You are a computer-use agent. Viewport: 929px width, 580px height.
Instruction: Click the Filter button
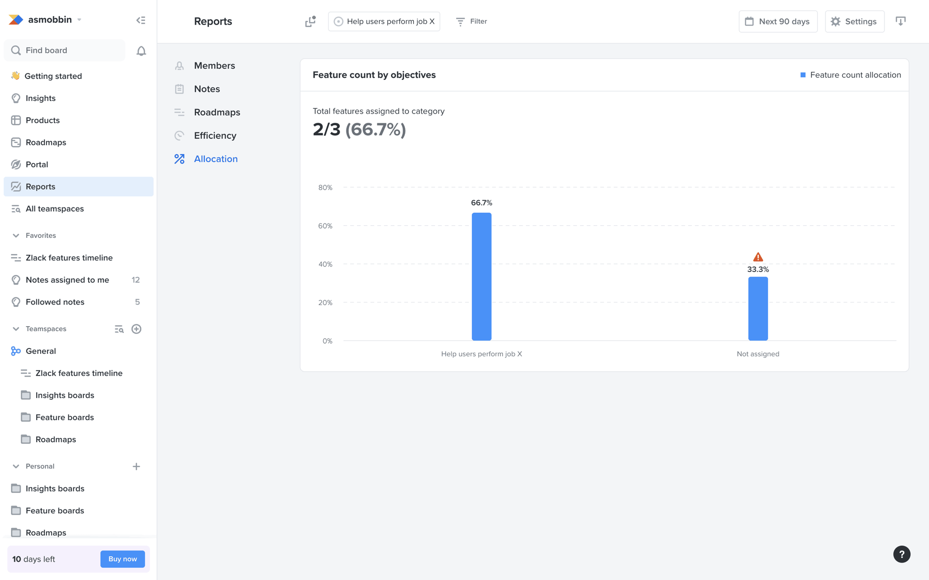pyautogui.click(x=471, y=21)
